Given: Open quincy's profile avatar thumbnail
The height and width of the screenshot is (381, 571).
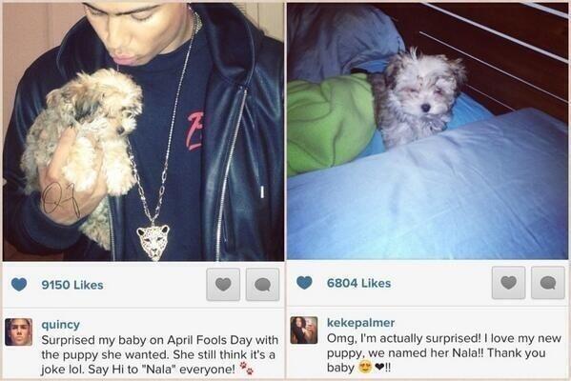Looking at the screenshot, I should click(18, 331).
